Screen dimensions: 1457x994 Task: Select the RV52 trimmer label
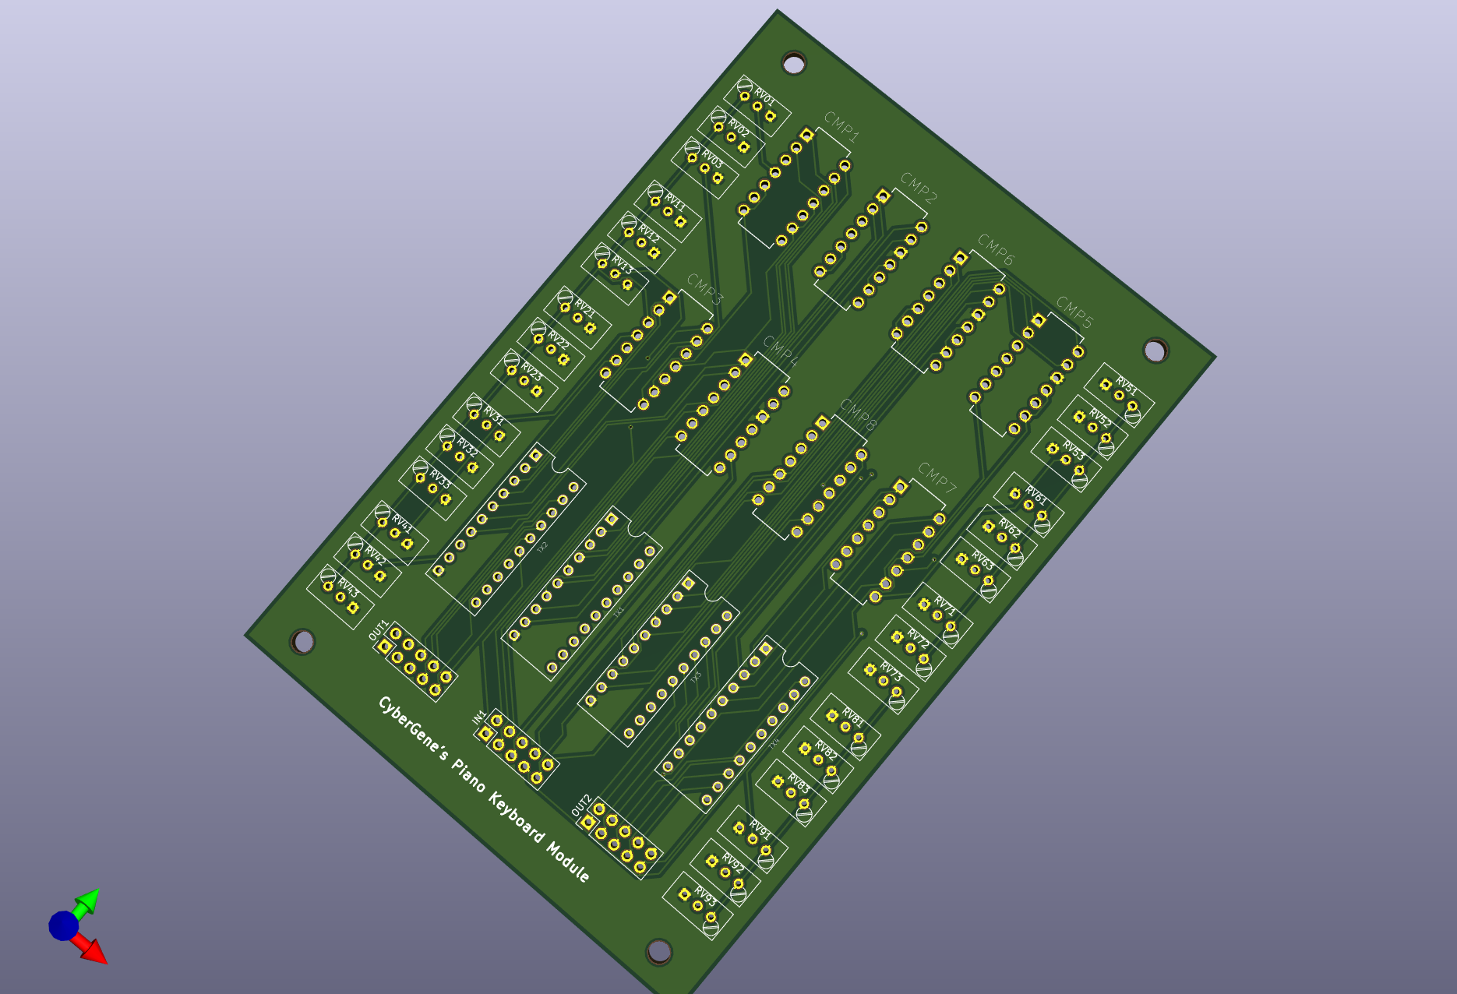1100,418
